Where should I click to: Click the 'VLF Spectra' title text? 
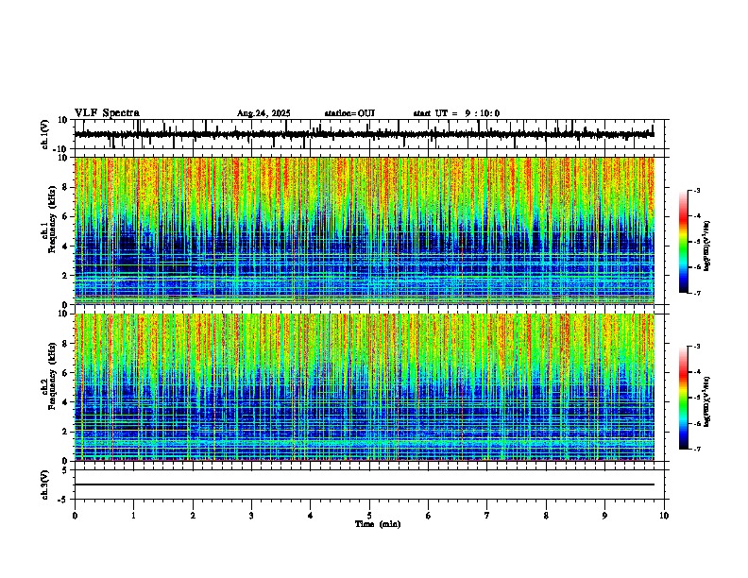point(107,113)
